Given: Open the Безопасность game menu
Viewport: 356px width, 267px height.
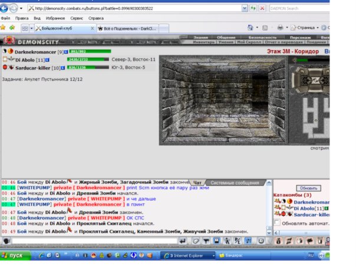Looking at the screenshot, I should tap(262, 38).
